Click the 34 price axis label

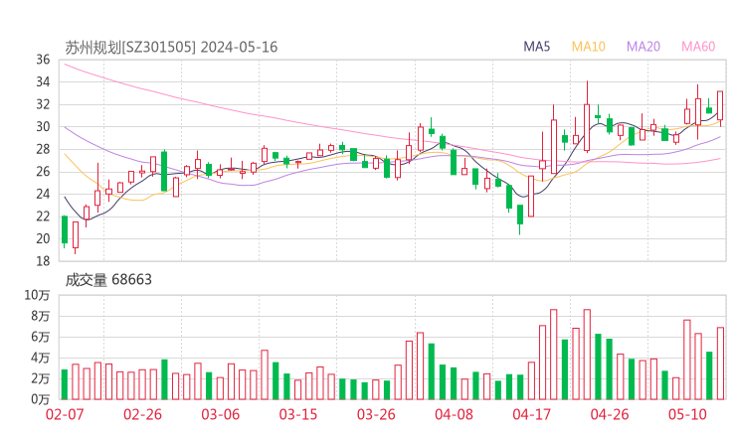[43, 82]
